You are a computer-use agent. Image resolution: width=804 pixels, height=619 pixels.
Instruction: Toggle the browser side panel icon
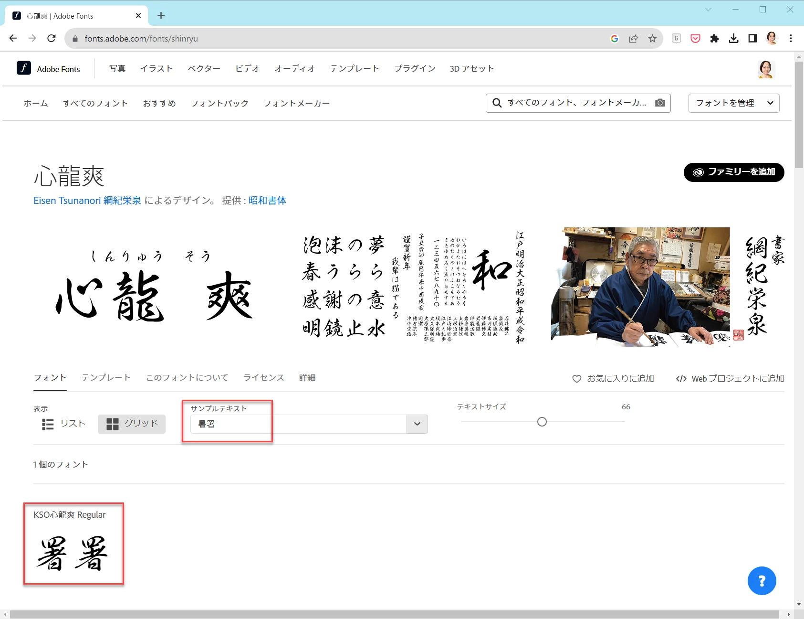tap(752, 38)
